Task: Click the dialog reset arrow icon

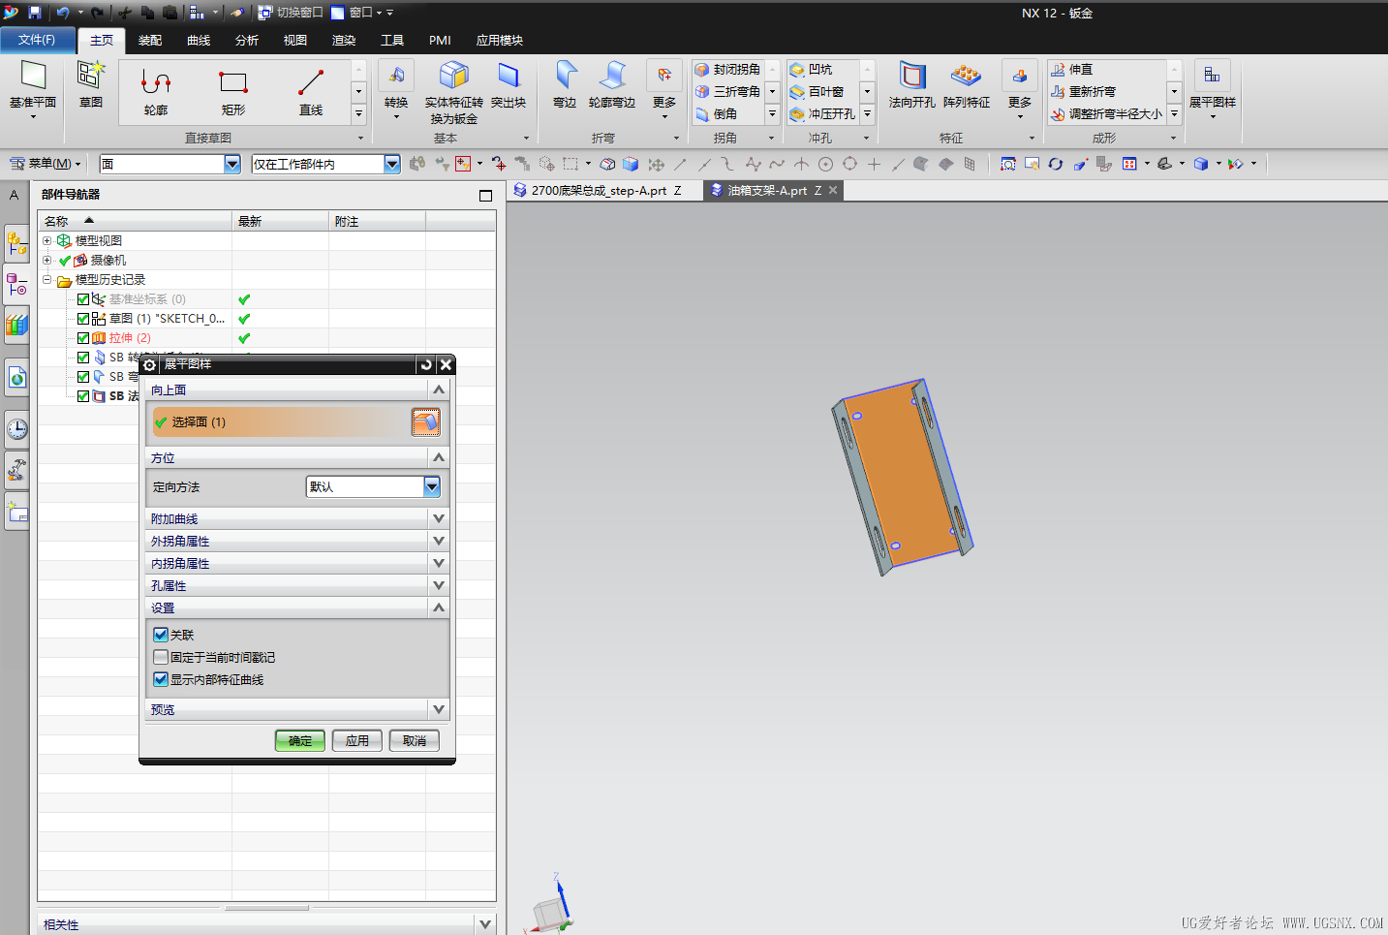Action: [x=425, y=364]
